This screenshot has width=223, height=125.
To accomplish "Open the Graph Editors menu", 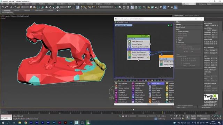I will point(61,4).
